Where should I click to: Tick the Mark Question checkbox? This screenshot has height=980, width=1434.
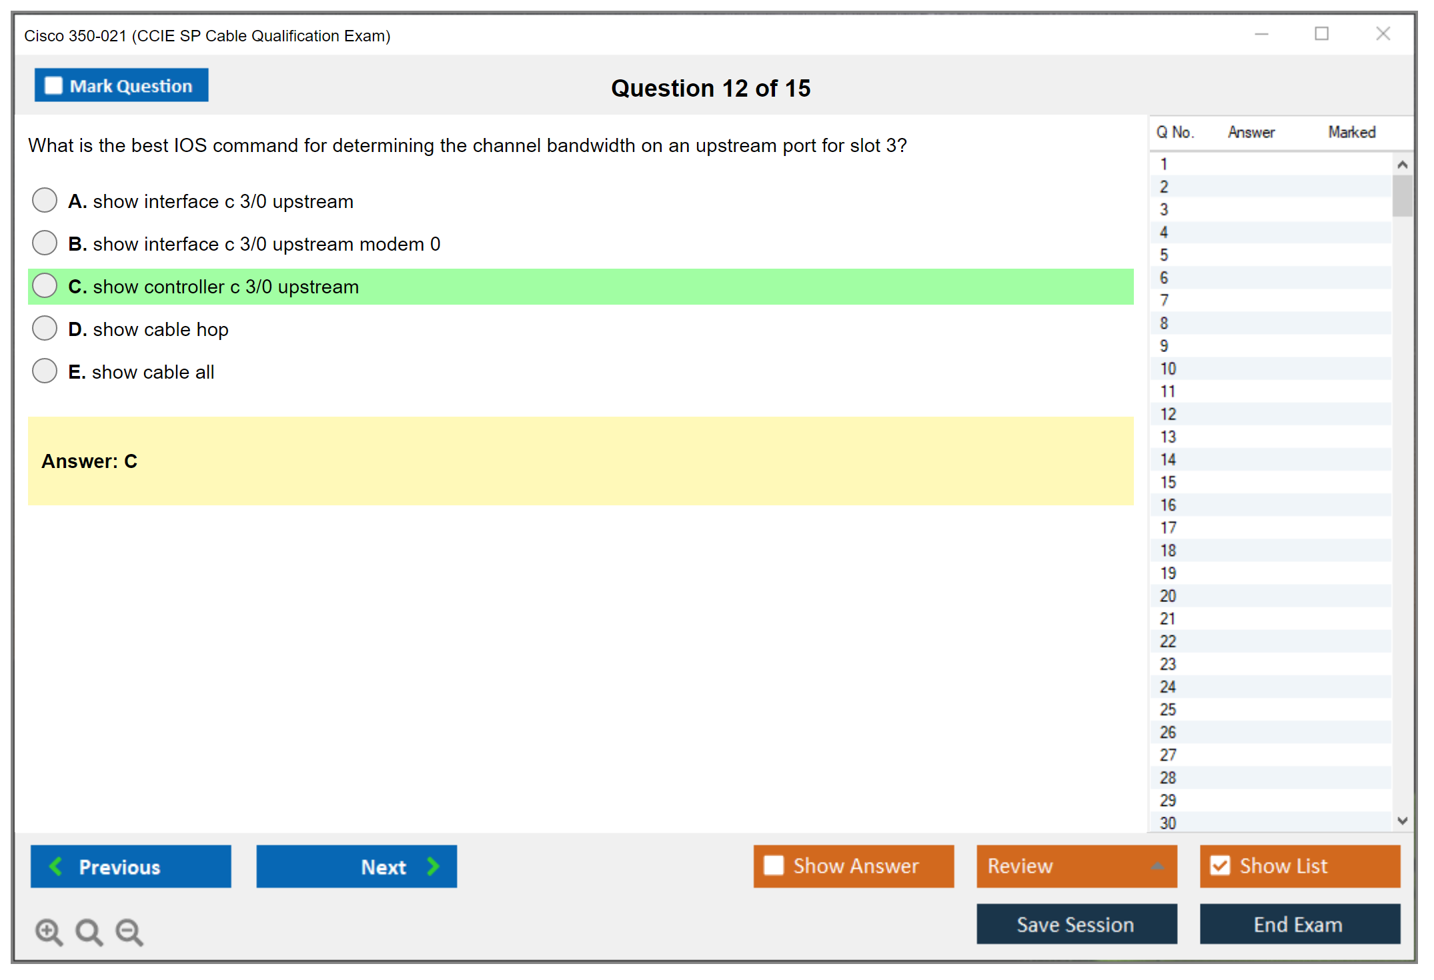click(x=53, y=85)
